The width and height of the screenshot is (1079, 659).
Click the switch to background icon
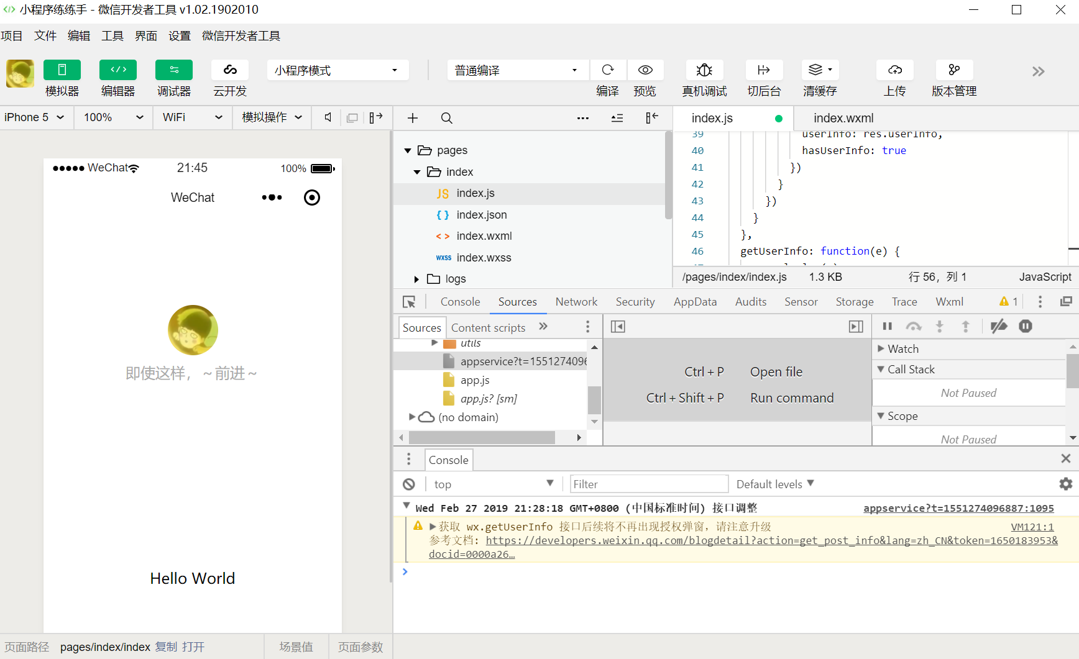(x=764, y=70)
